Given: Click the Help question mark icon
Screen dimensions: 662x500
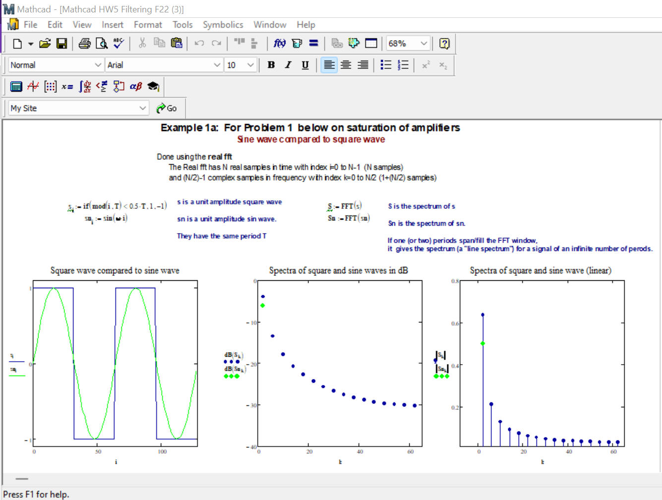Looking at the screenshot, I should [444, 44].
